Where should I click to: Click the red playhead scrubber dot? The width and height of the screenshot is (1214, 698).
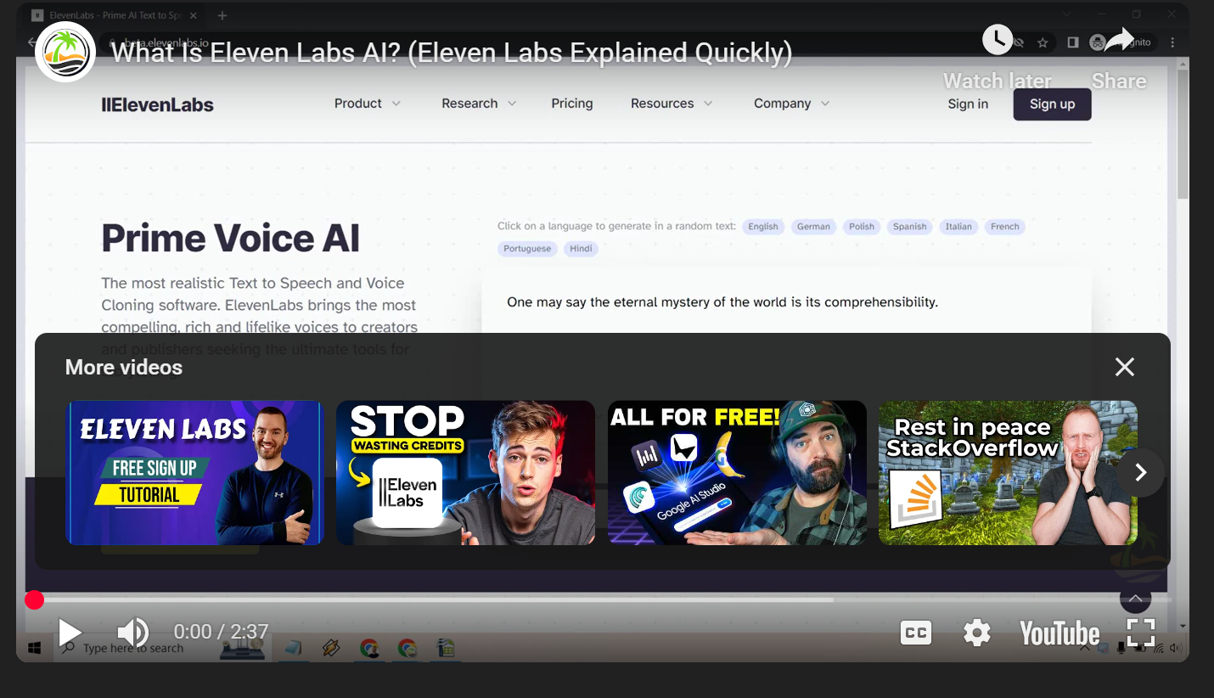pyautogui.click(x=34, y=600)
